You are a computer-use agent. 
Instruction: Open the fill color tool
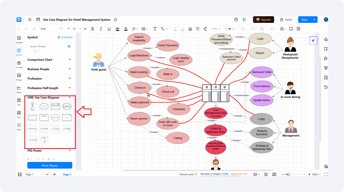click(175, 29)
